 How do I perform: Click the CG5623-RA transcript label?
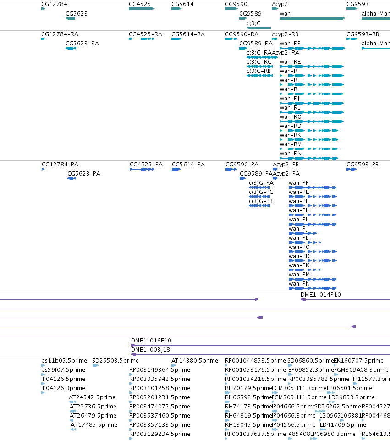[82, 43]
